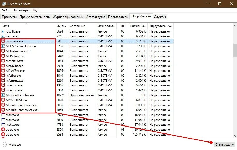Click the PID value 10964
Viewport: 237px width, 150px height.
tap(61, 70)
